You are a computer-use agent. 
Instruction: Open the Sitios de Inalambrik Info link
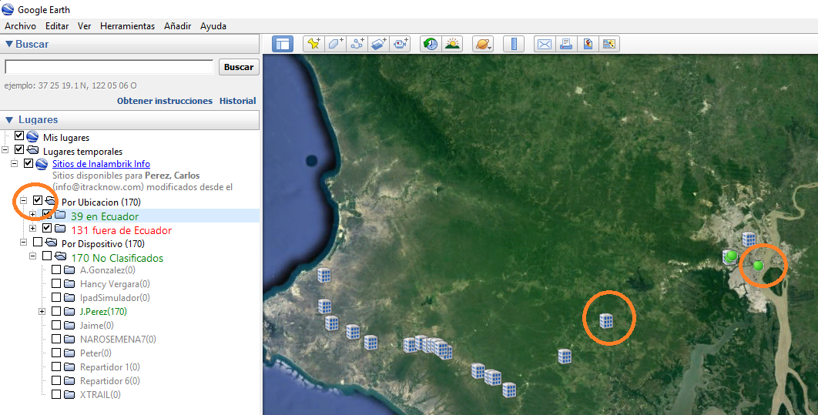(101, 164)
